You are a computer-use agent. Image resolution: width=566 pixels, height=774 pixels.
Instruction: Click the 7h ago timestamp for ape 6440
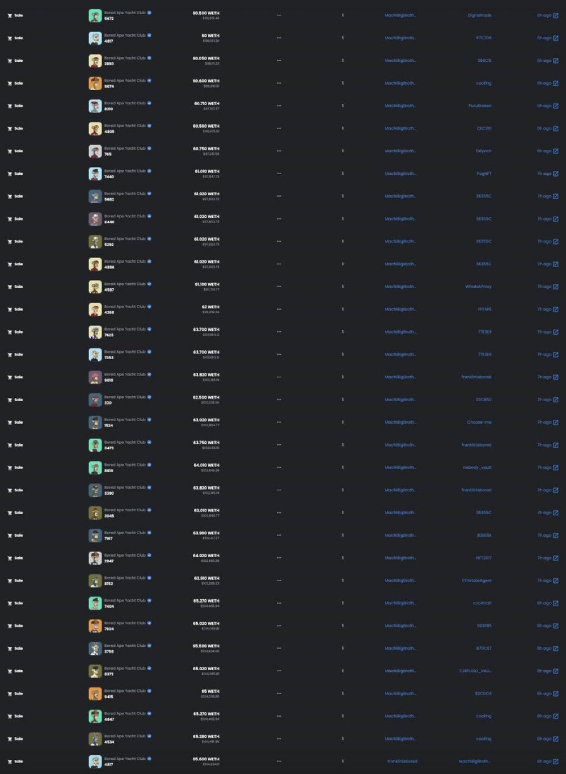[x=544, y=219]
